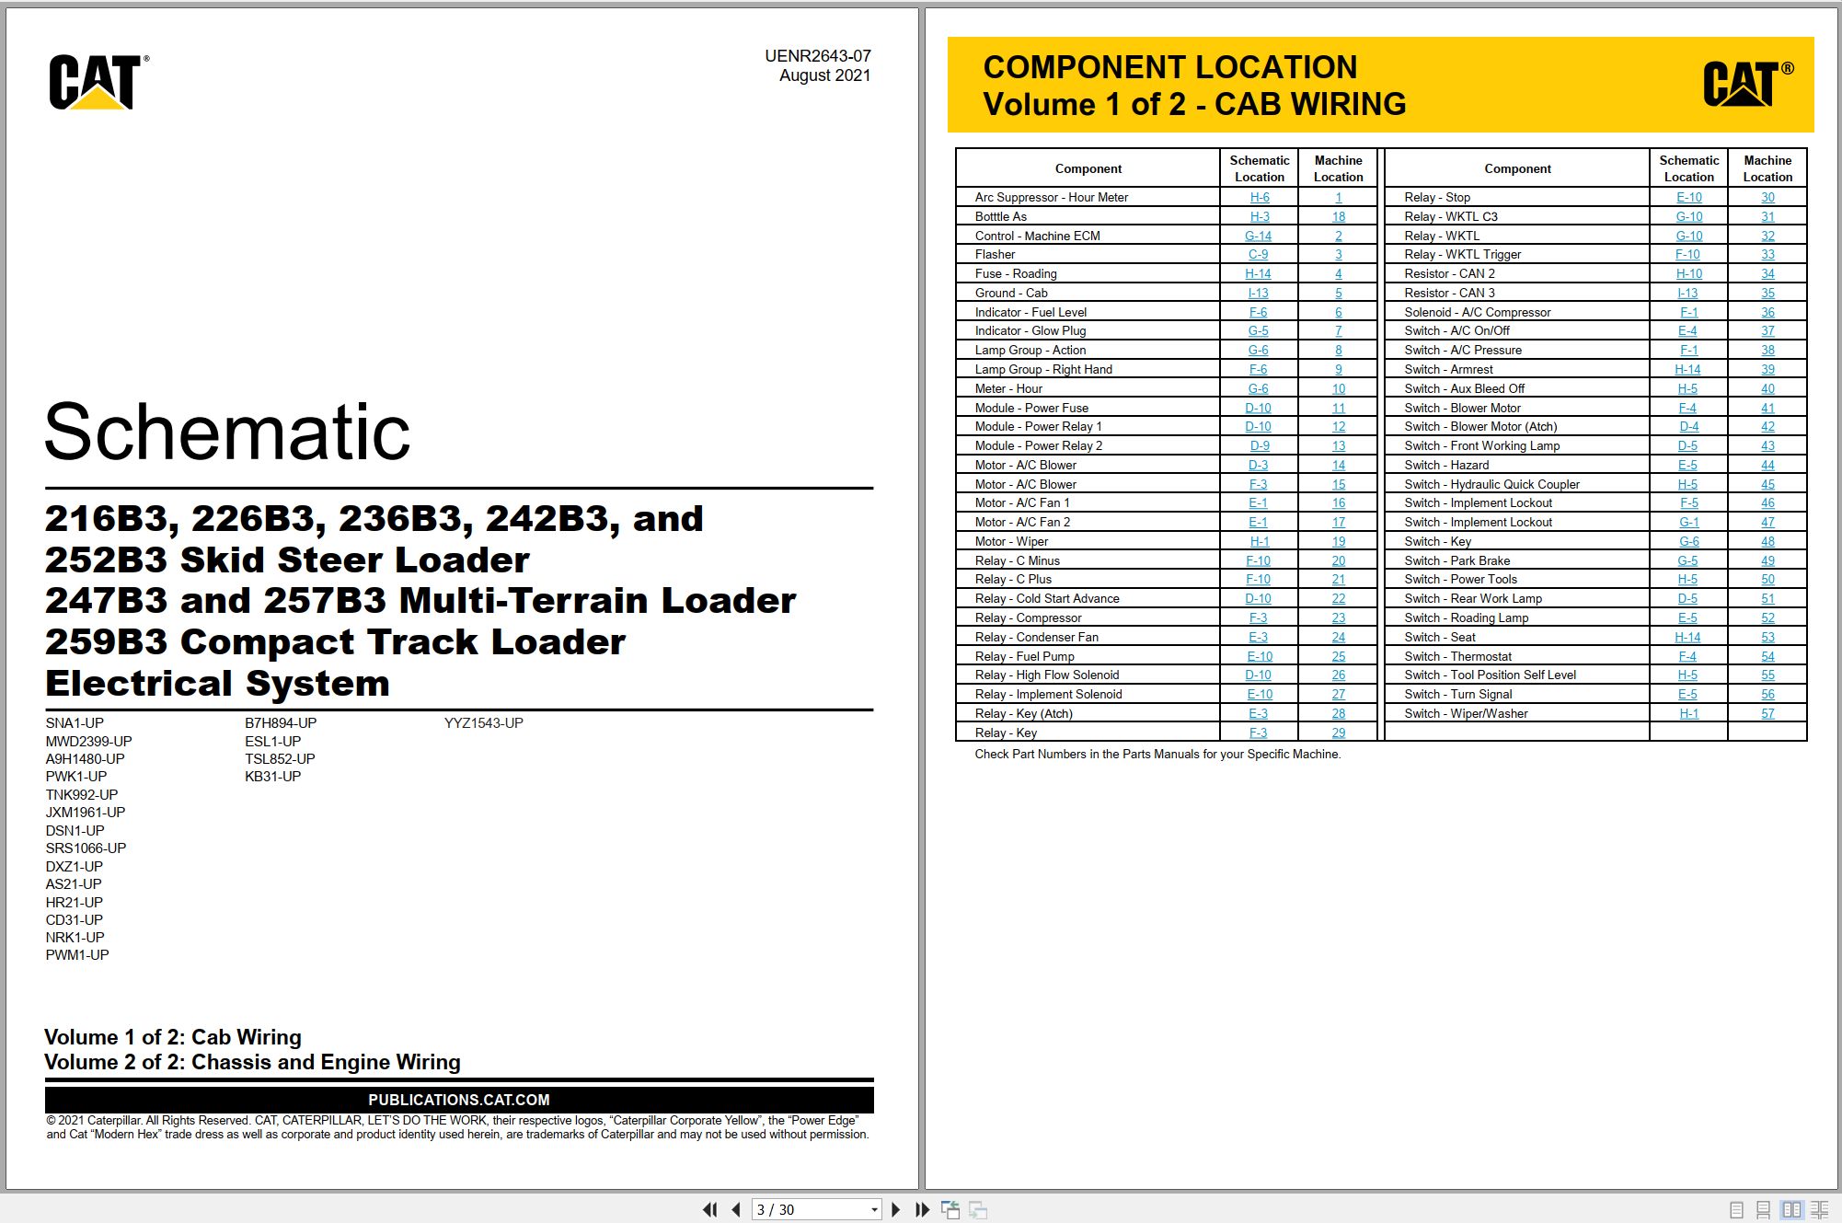Follow schematic link I-13 for Resistor - CAN 3

point(1687,293)
